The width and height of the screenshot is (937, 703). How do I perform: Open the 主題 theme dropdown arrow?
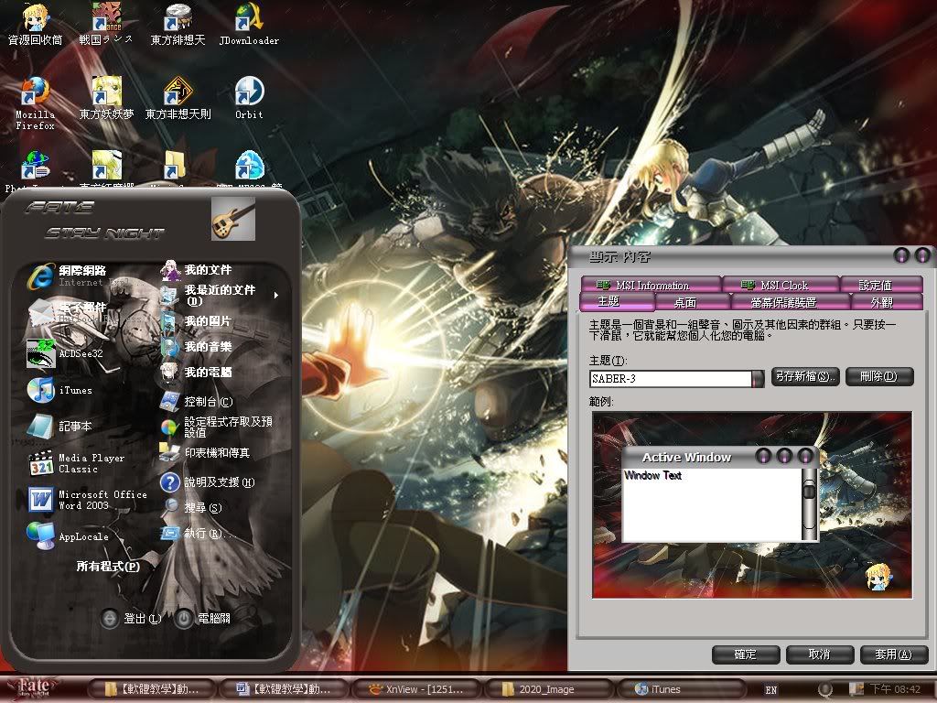pos(758,378)
